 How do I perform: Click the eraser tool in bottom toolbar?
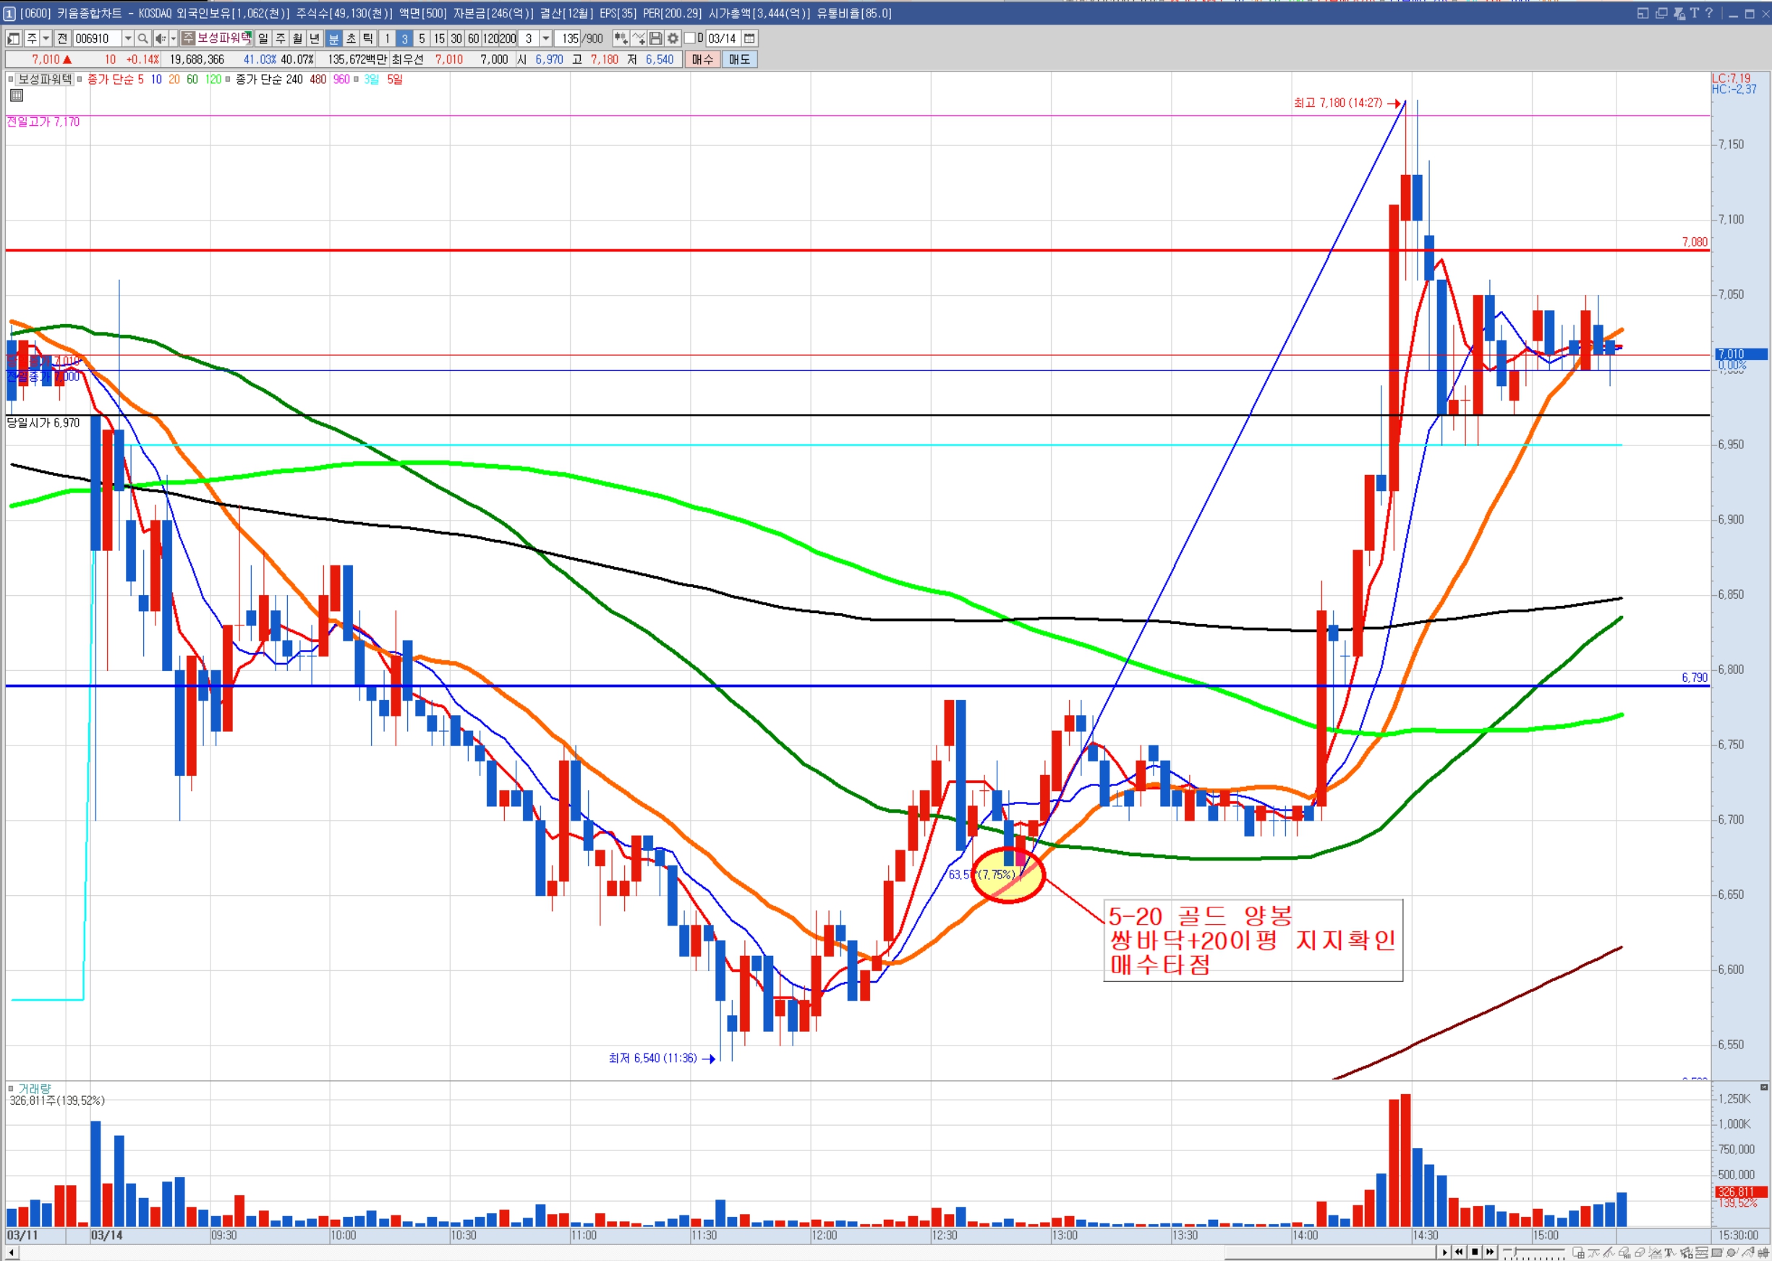pyautogui.click(x=1639, y=1252)
